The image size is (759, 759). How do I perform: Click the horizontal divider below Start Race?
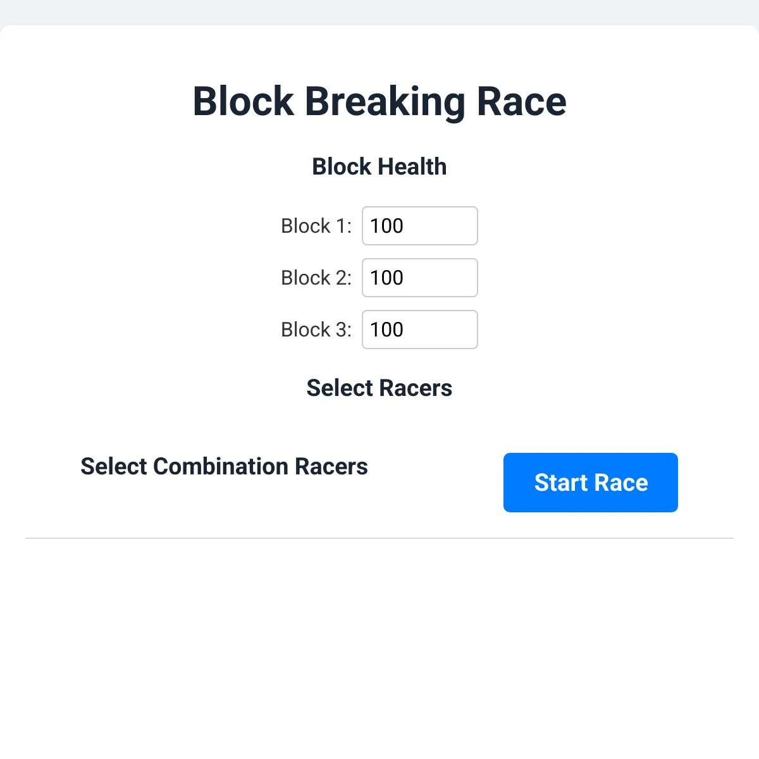point(379,537)
